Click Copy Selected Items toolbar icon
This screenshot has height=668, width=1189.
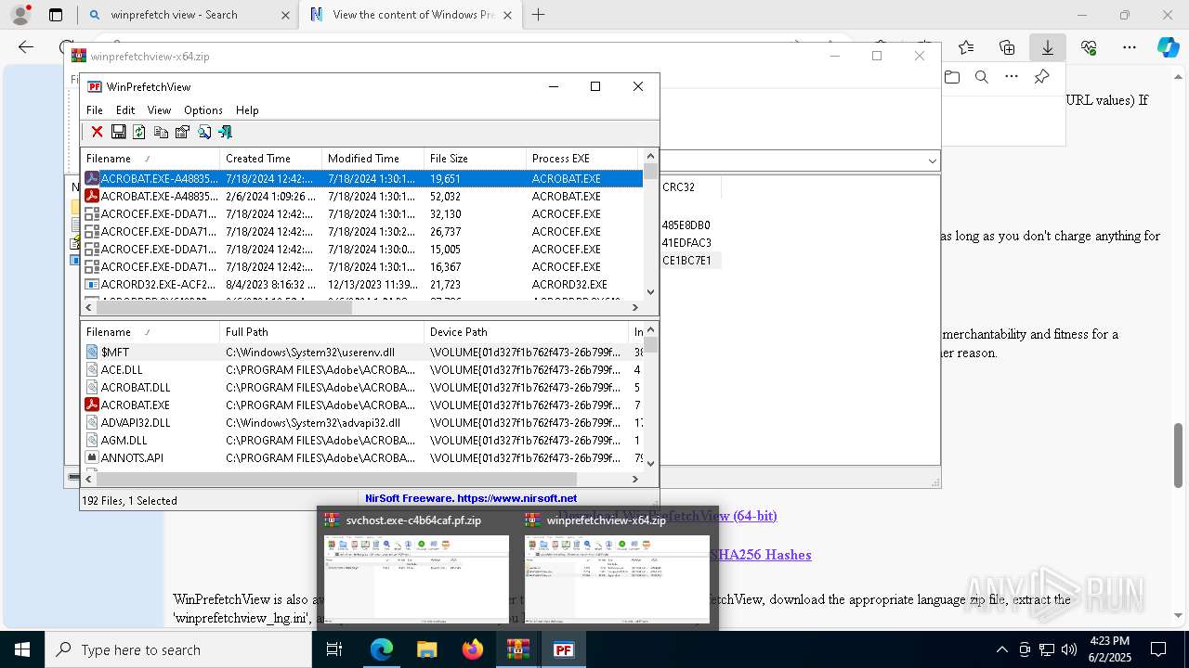point(161,132)
